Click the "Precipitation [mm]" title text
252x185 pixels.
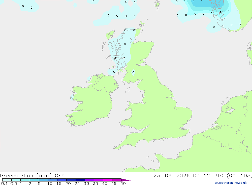pos(26,176)
